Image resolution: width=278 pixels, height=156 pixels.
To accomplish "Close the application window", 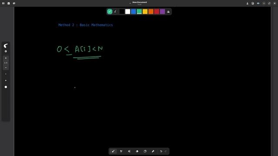I will click(x=275, y=3).
